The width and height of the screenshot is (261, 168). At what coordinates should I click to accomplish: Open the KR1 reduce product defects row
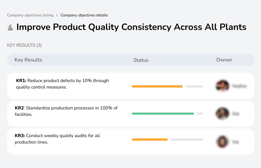click(x=130, y=86)
